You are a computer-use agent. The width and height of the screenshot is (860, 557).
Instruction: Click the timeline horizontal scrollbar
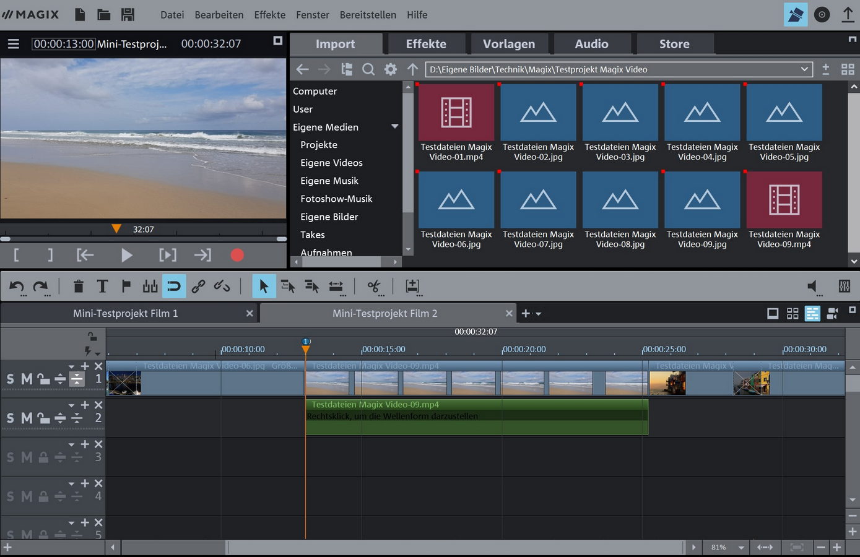click(454, 547)
